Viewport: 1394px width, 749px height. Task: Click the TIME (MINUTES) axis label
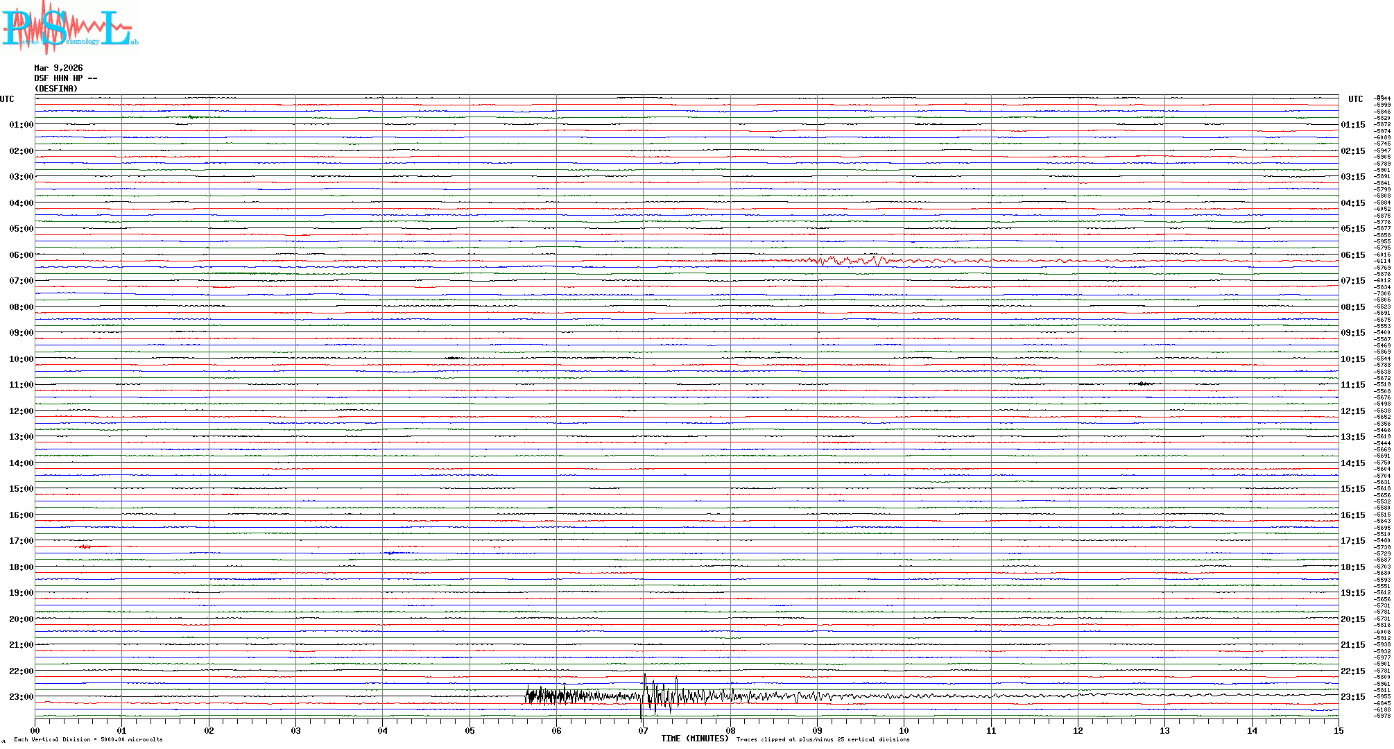click(694, 739)
